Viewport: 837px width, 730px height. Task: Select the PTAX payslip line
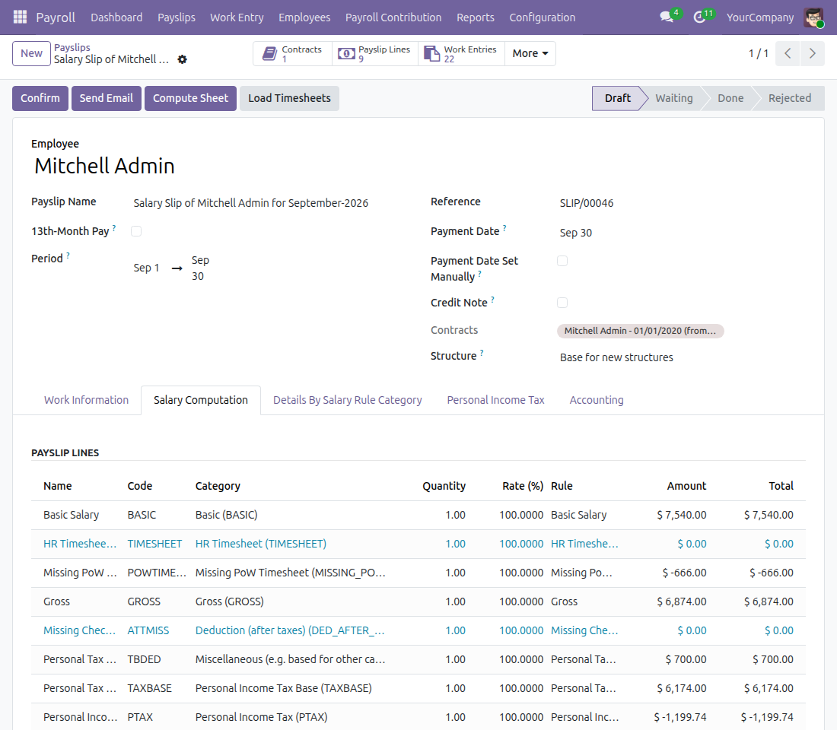click(x=418, y=716)
